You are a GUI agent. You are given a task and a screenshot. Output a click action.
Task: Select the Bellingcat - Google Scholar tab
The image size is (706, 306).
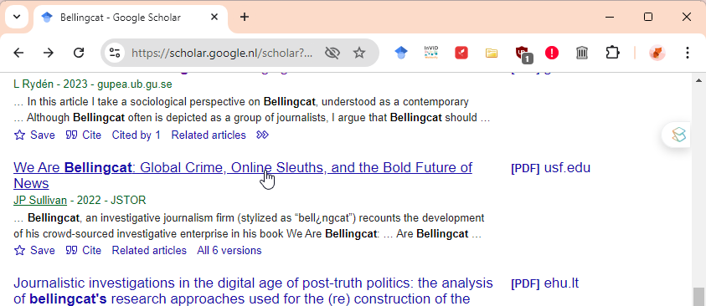[x=131, y=18]
